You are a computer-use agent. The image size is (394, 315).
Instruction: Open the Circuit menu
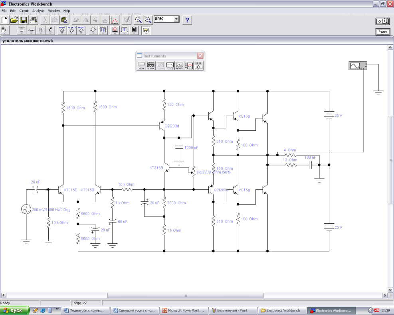[x=23, y=11]
